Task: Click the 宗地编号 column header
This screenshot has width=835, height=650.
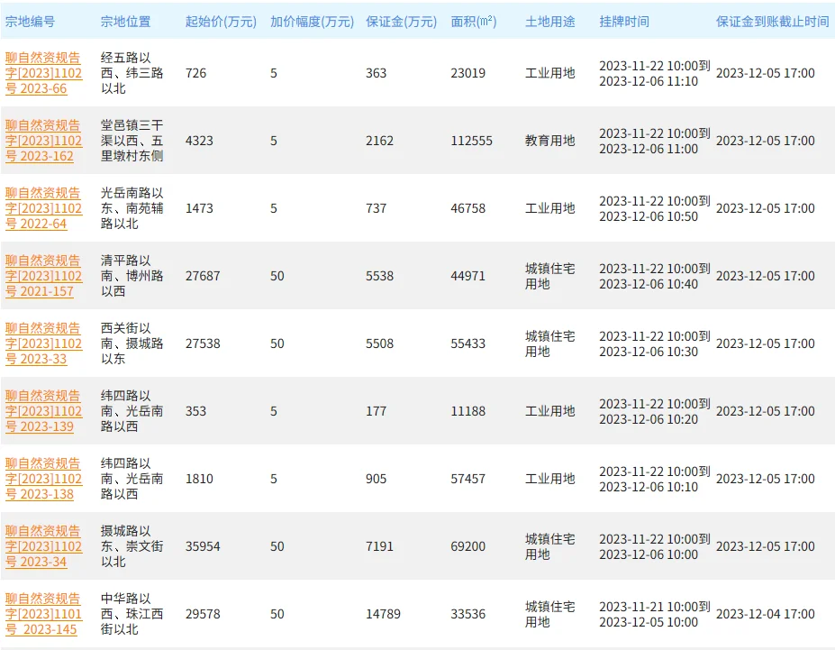Action: [30, 21]
